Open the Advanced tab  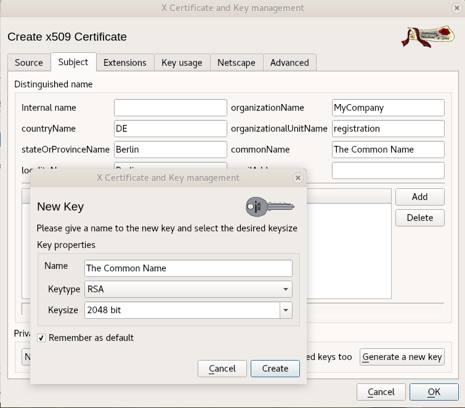click(x=289, y=63)
